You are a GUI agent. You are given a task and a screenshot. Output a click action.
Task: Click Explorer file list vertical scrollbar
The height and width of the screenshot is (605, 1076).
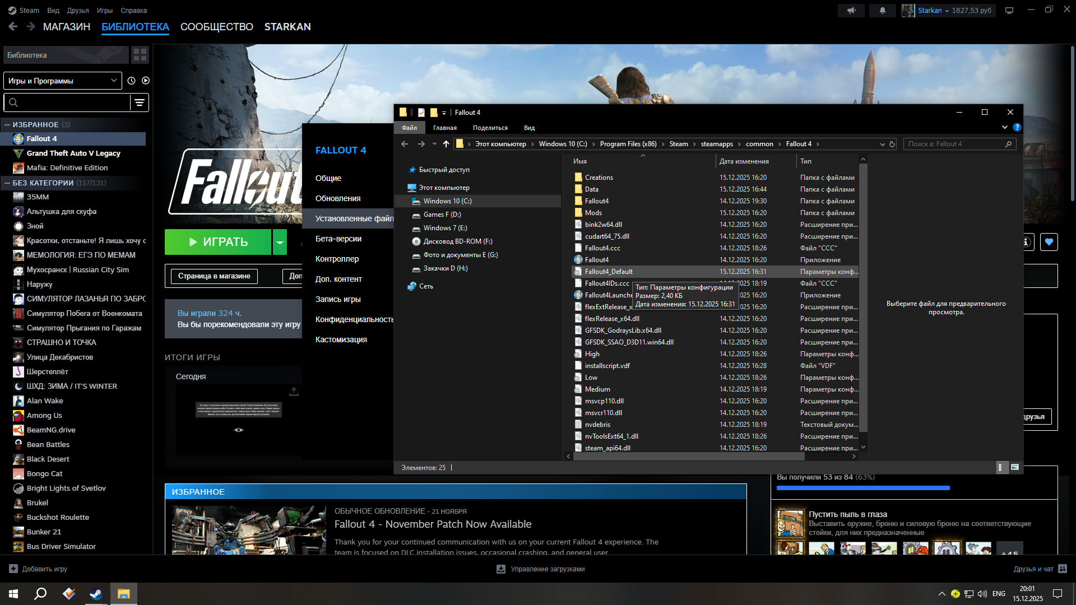click(x=863, y=297)
